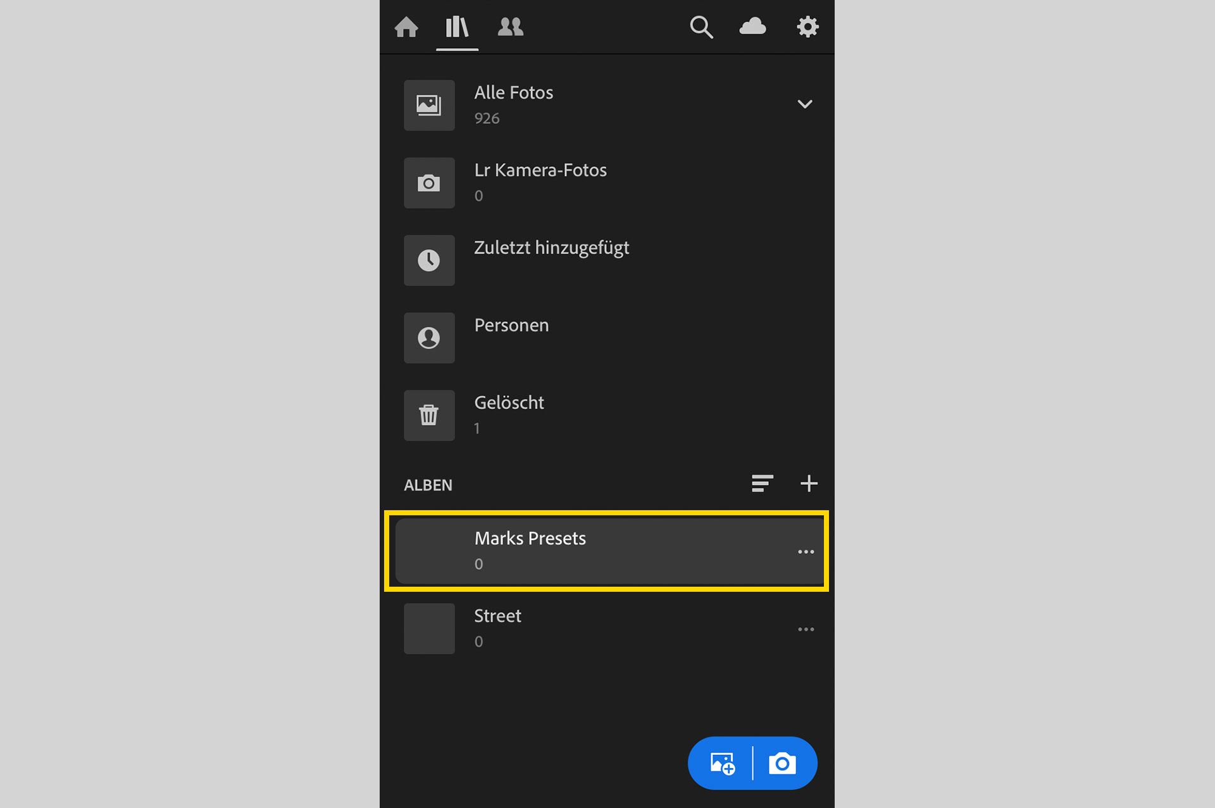
Task: Launch the camera from blue button
Action: click(782, 764)
